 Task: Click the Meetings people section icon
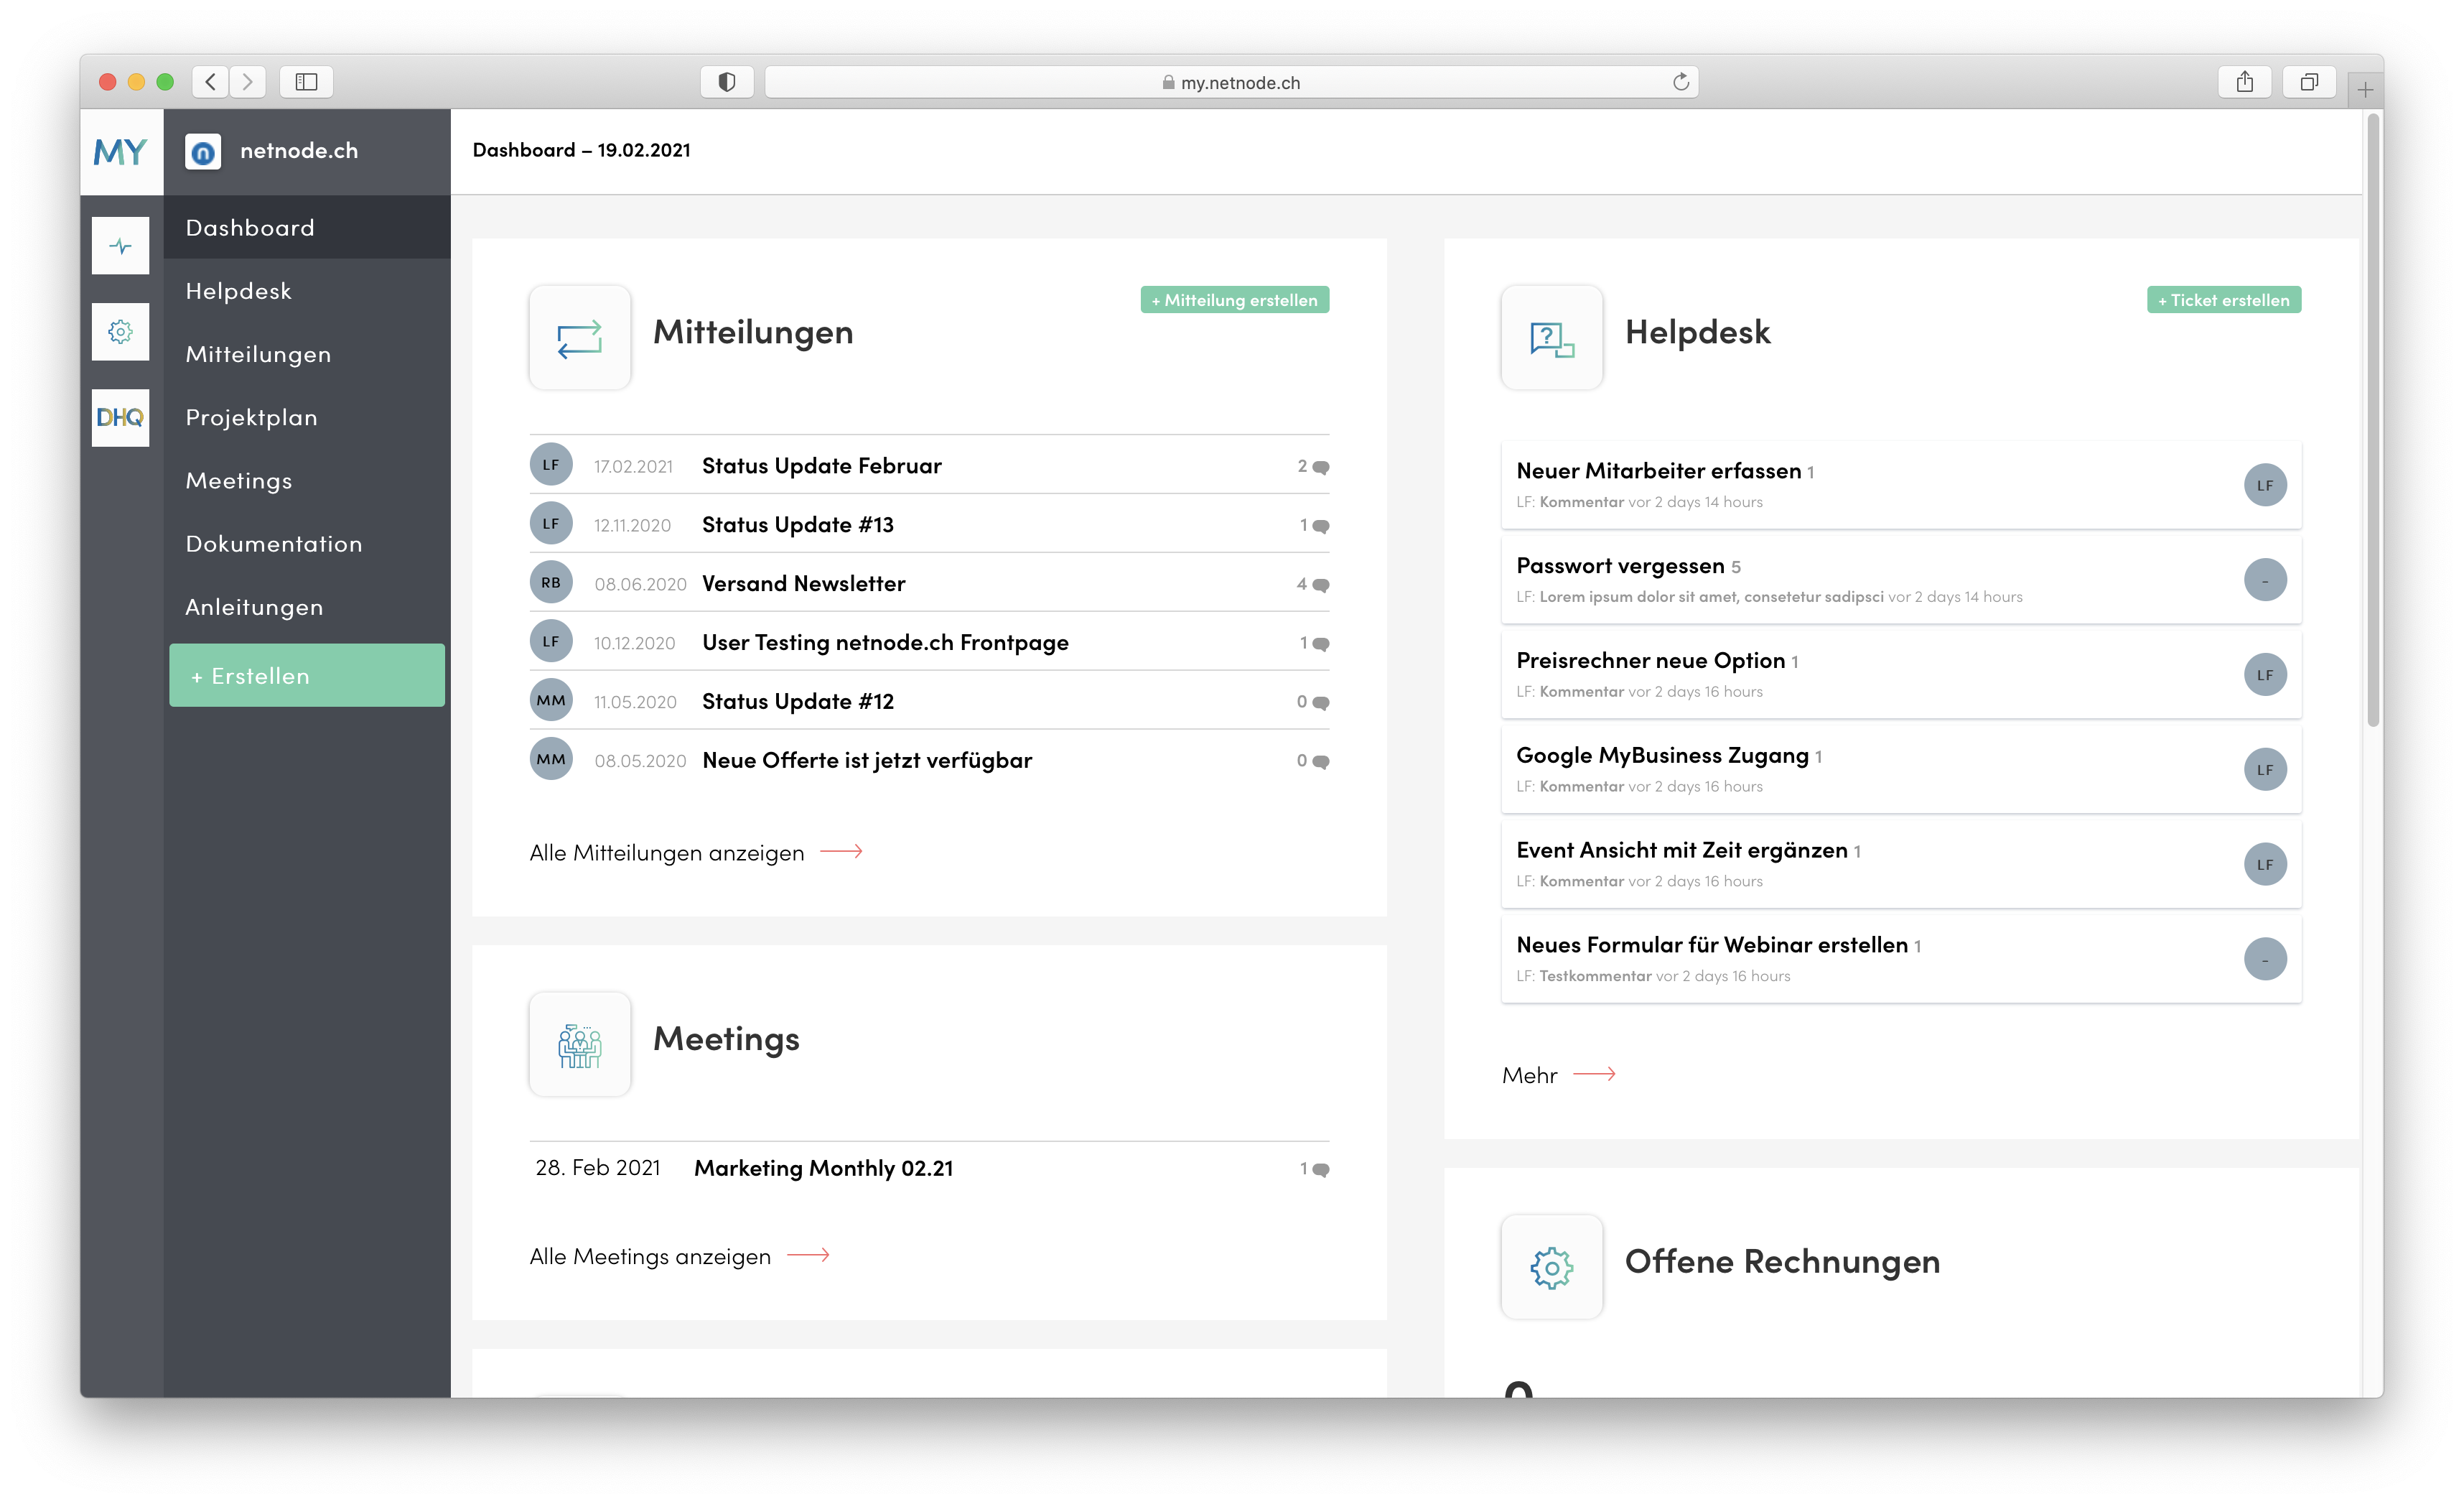(580, 1044)
